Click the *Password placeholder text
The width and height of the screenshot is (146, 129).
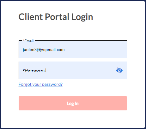(x=35, y=70)
